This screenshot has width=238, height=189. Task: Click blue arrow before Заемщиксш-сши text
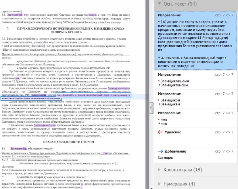(159, 85)
